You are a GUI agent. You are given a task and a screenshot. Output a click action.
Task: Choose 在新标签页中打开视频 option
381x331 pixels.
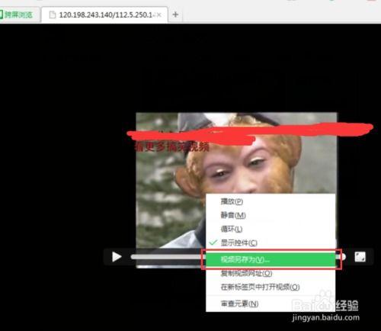point(271,287)
